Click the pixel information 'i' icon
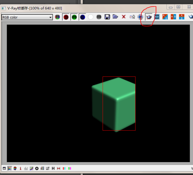Screen dimensions: 193x175 pyautogui.click(x=21, y=168)
